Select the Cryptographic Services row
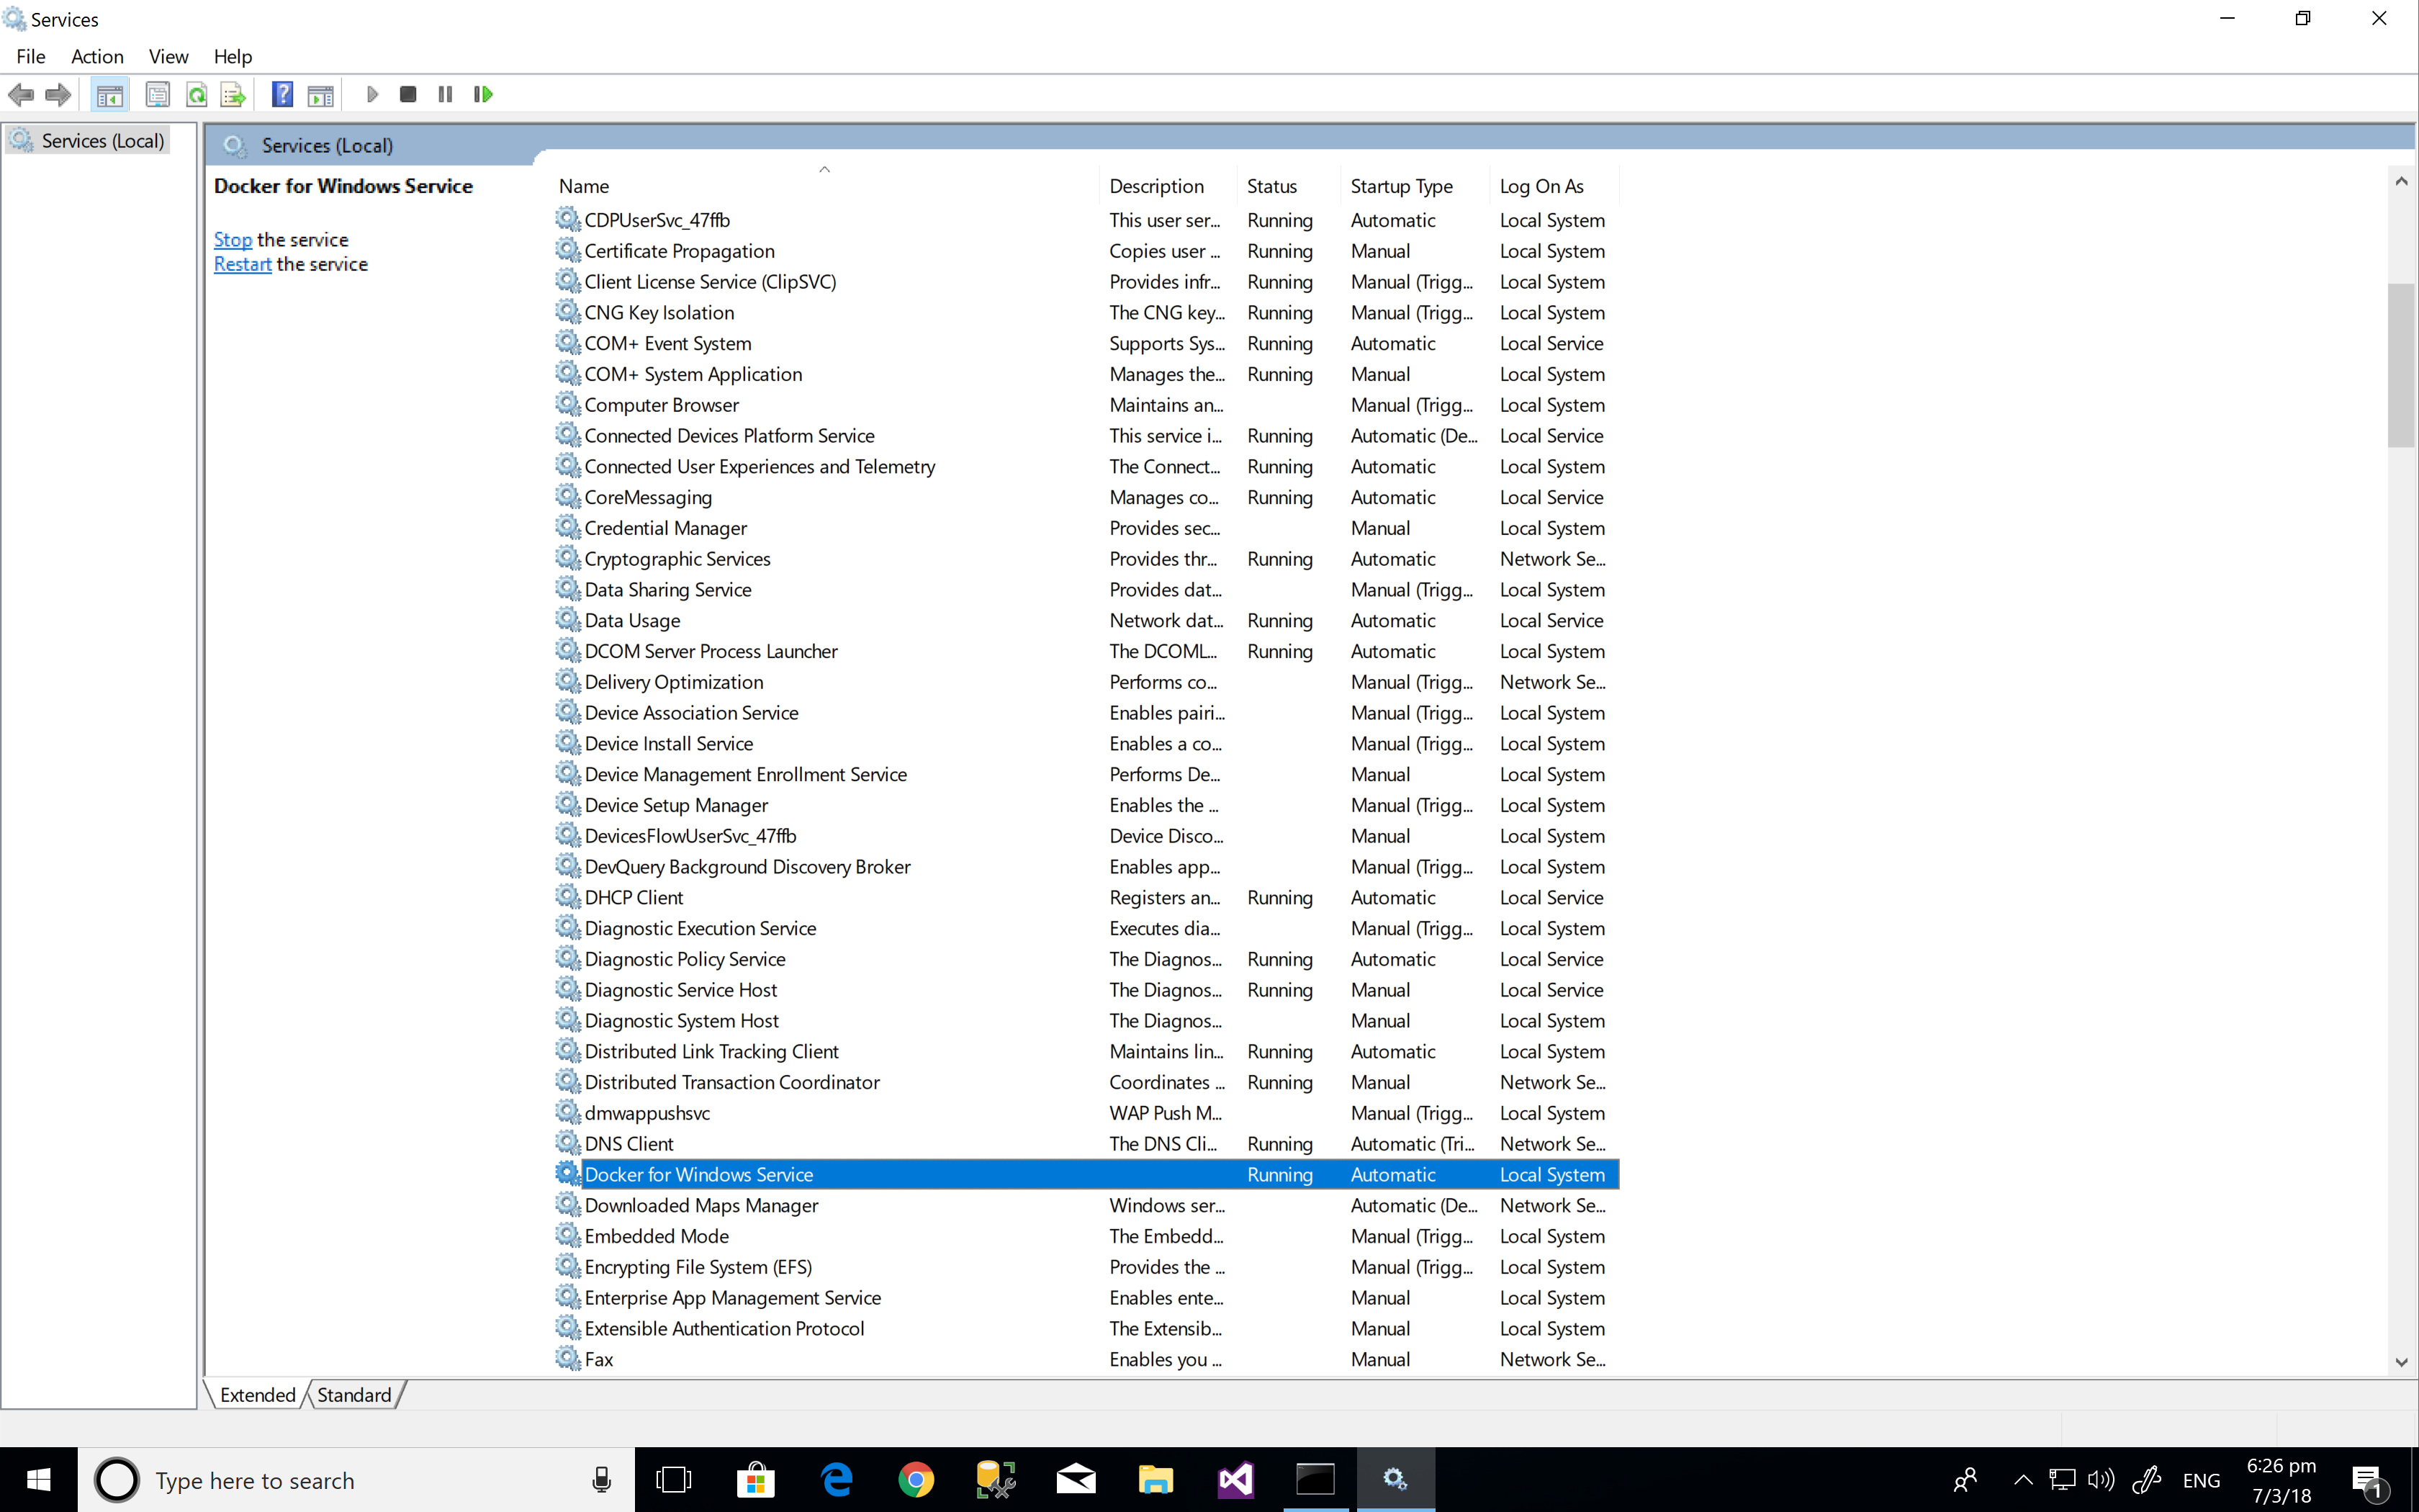 point(1086,559)
